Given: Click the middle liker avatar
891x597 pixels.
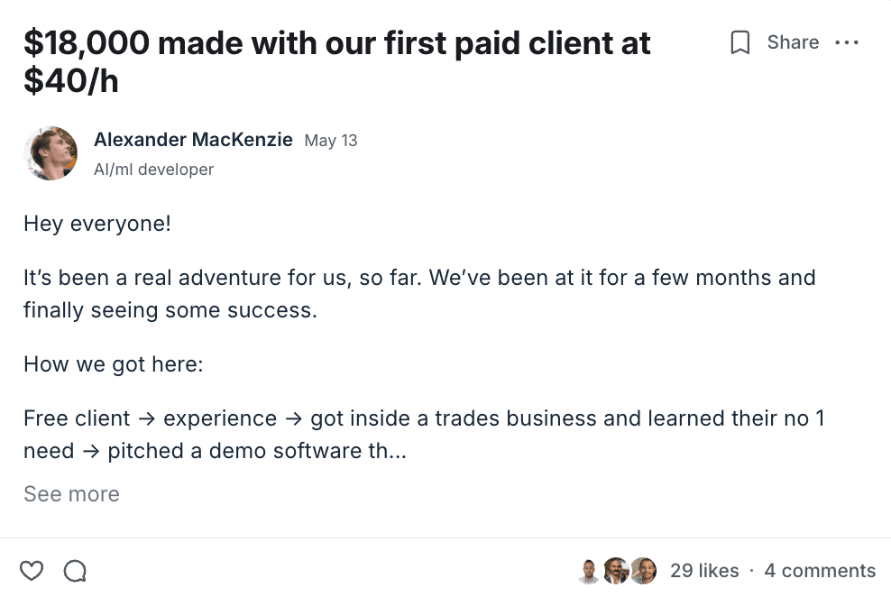Looking at the screenshot, I should 615,570.
